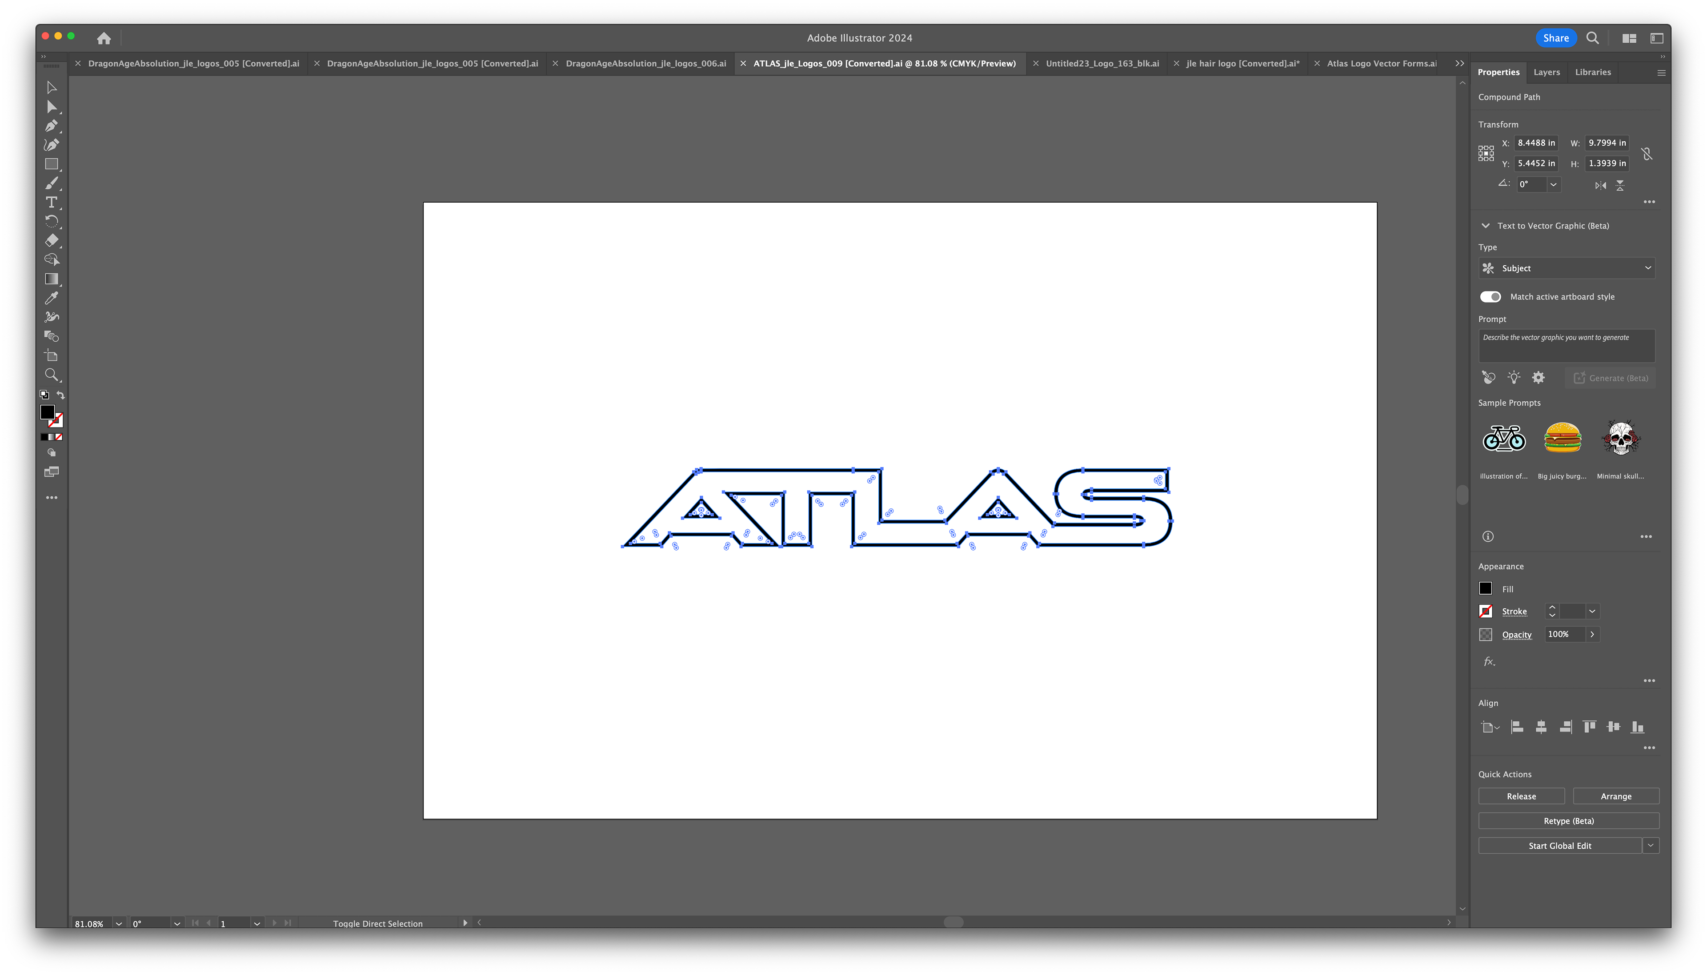This screenshot has width=1707, height=975.
Task: Toggle Match active artboard style
Action: [1490, 297]
